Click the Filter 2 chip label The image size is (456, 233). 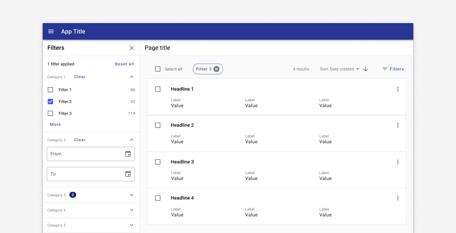click(x=204, y=69)
